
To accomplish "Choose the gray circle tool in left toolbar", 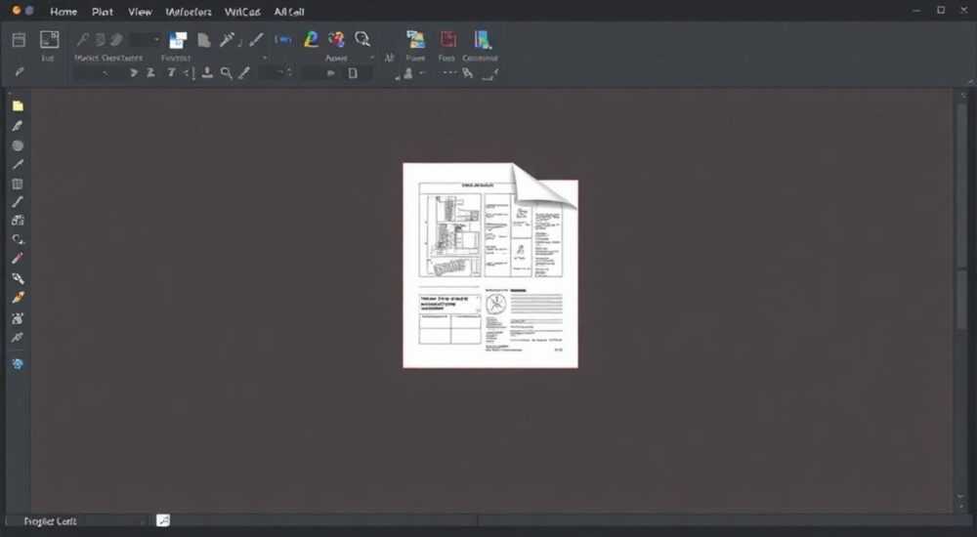I will click(18, 145).
